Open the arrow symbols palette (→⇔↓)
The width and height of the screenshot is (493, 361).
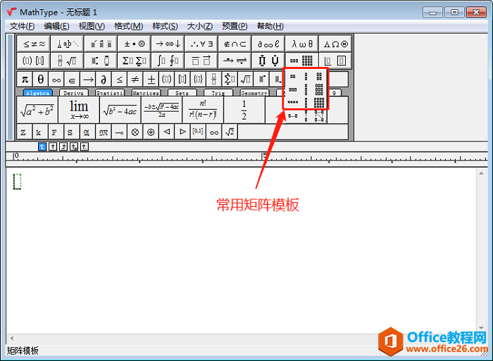point(168,44)
